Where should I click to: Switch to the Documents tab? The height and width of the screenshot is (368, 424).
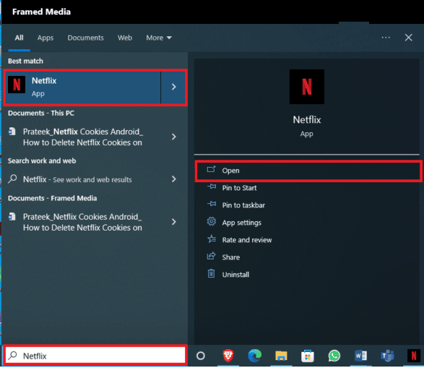(85, 38)
